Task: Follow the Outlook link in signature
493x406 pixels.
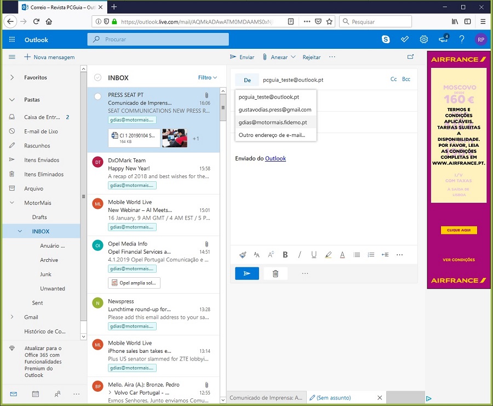Action: (276, 158)
